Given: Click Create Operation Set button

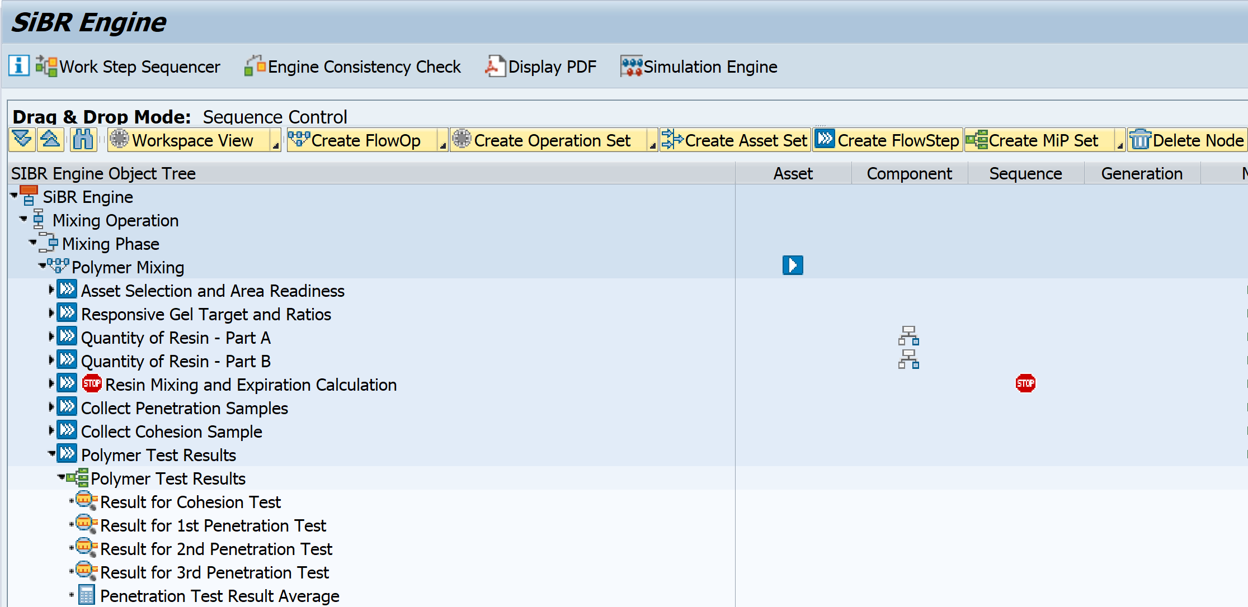Looking at the screenshot, I should [548, 140].
